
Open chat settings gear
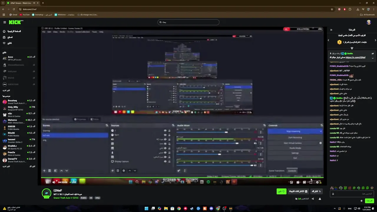(x=361, y=201)
